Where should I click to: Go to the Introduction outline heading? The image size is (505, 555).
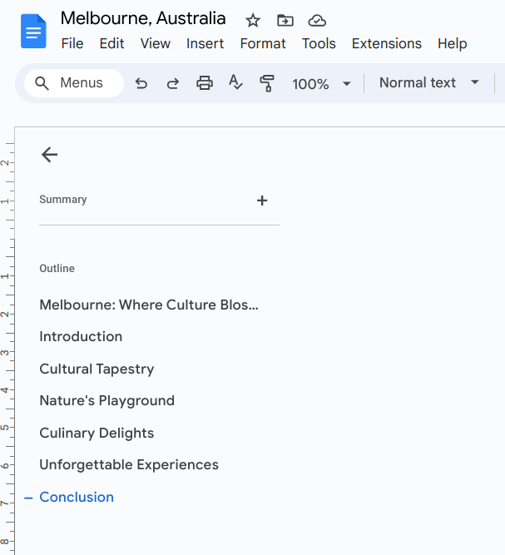(81, 337)
